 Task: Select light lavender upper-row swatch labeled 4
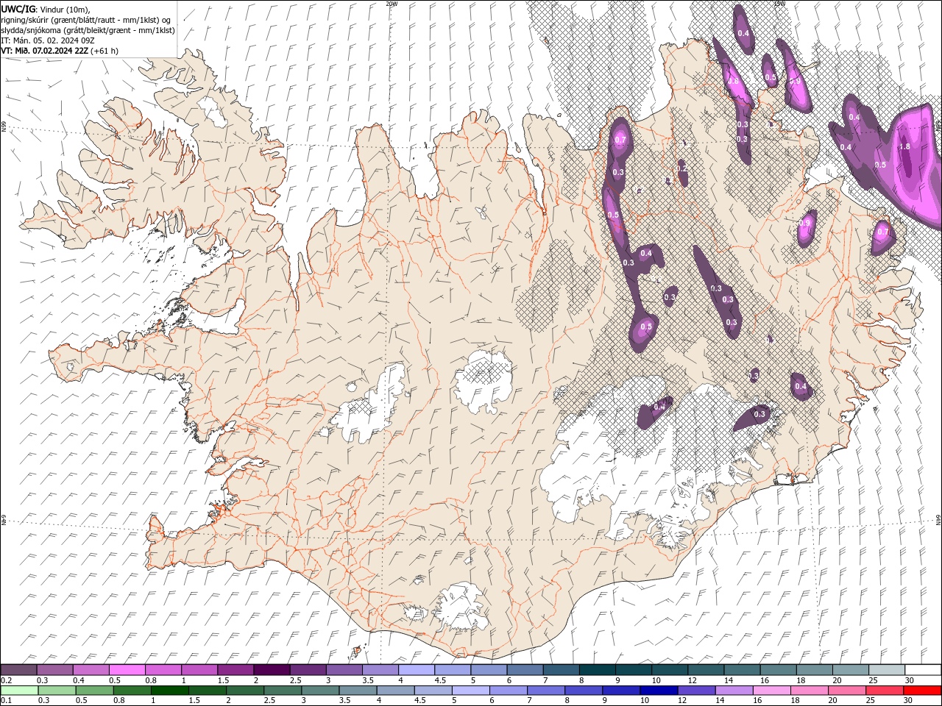(x=417, y=670)
